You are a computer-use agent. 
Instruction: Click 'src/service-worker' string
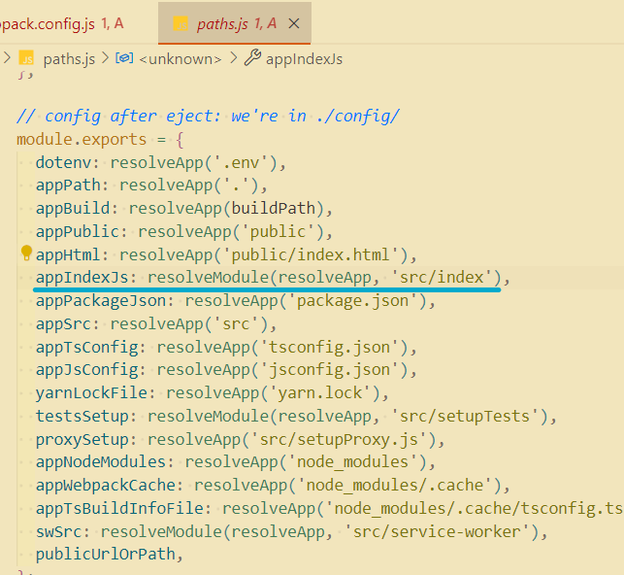click(x=437, y=532)
